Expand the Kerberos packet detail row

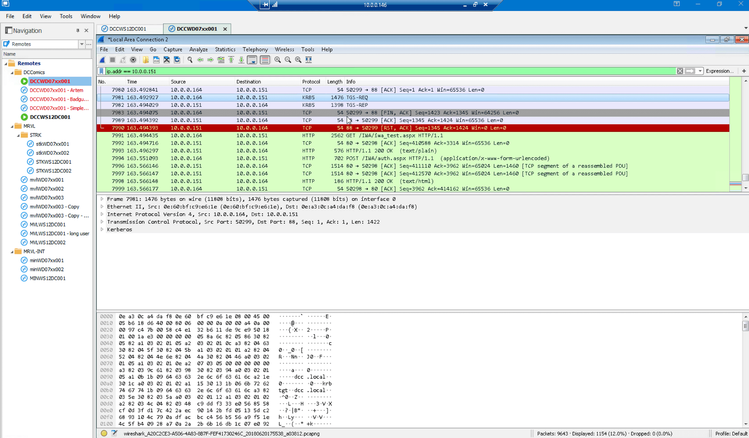click(x=102, y=229)
